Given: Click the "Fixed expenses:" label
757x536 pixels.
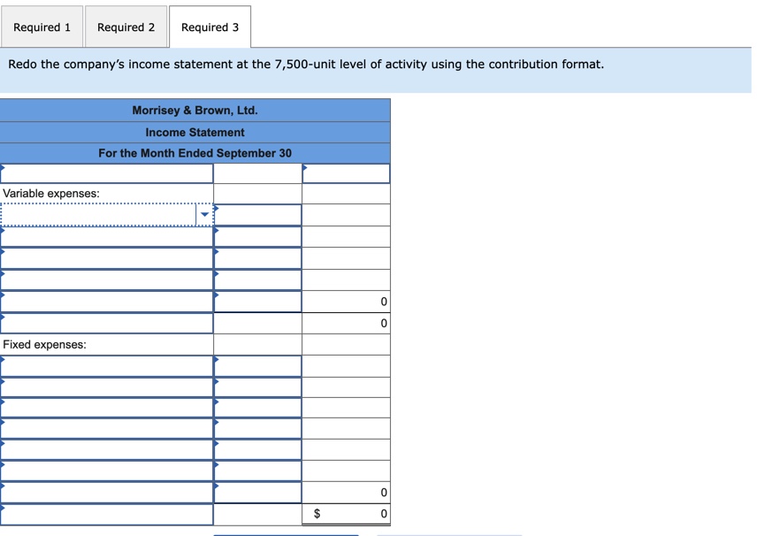Looking at the screenshot, I should 44,344.
